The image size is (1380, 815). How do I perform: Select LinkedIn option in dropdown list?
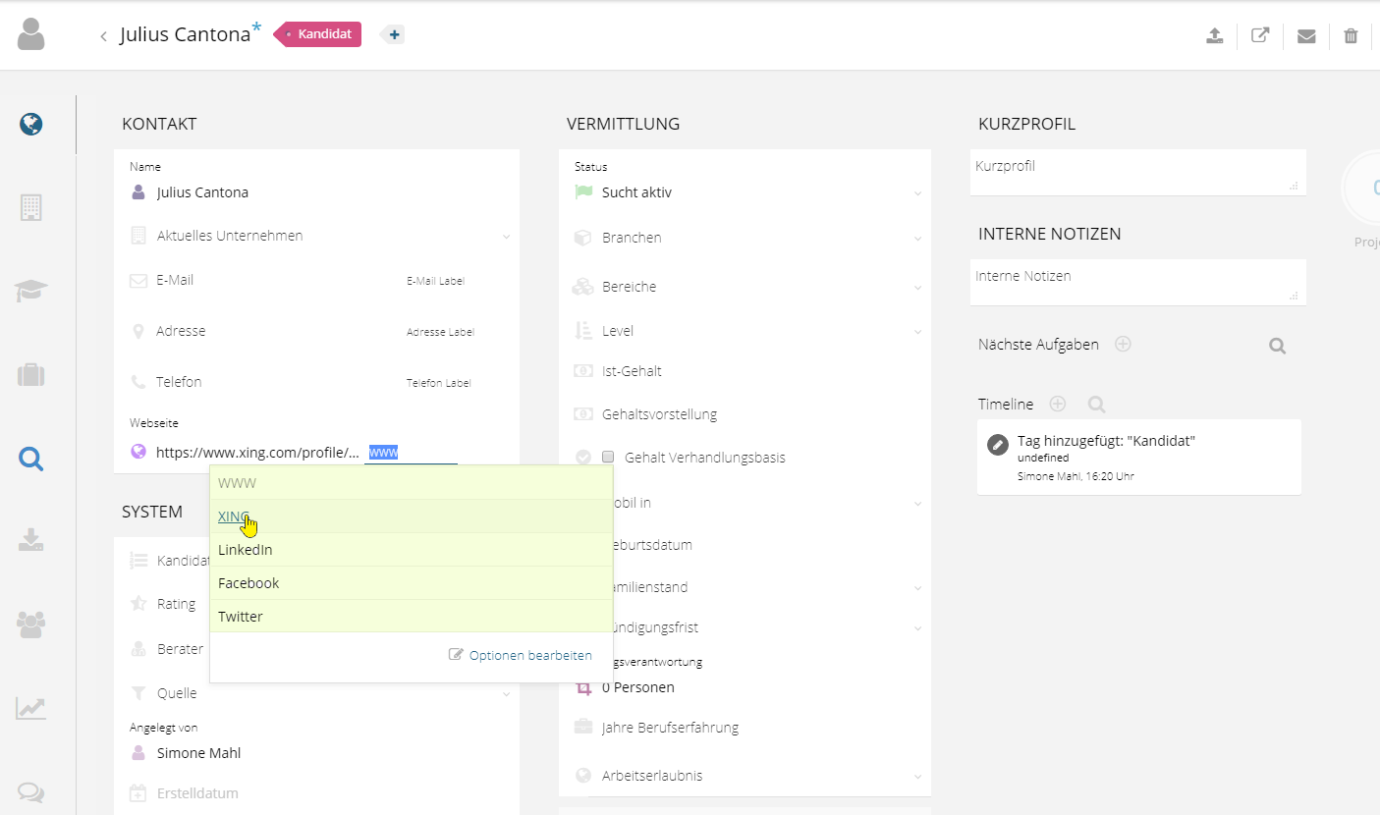click(x=412, y=550)
